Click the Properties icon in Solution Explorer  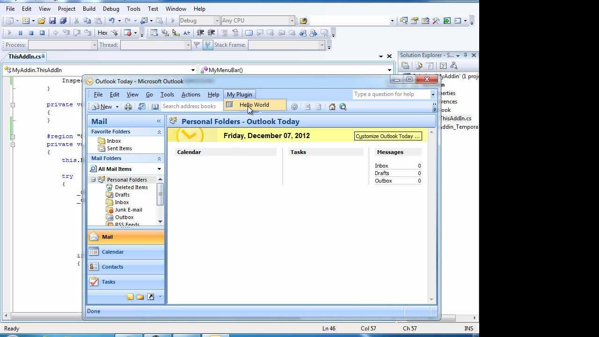(x=405, y=66)
